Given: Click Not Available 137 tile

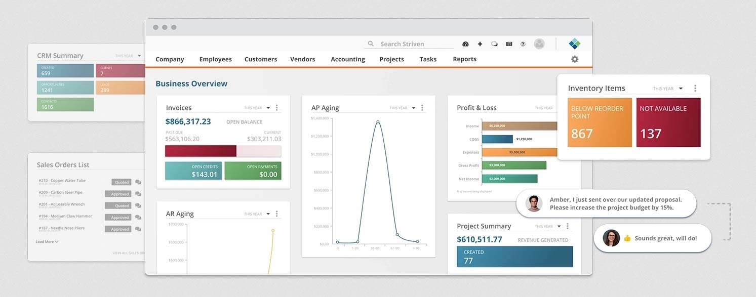Looking at the screenshot, I should tap(668, 122).
